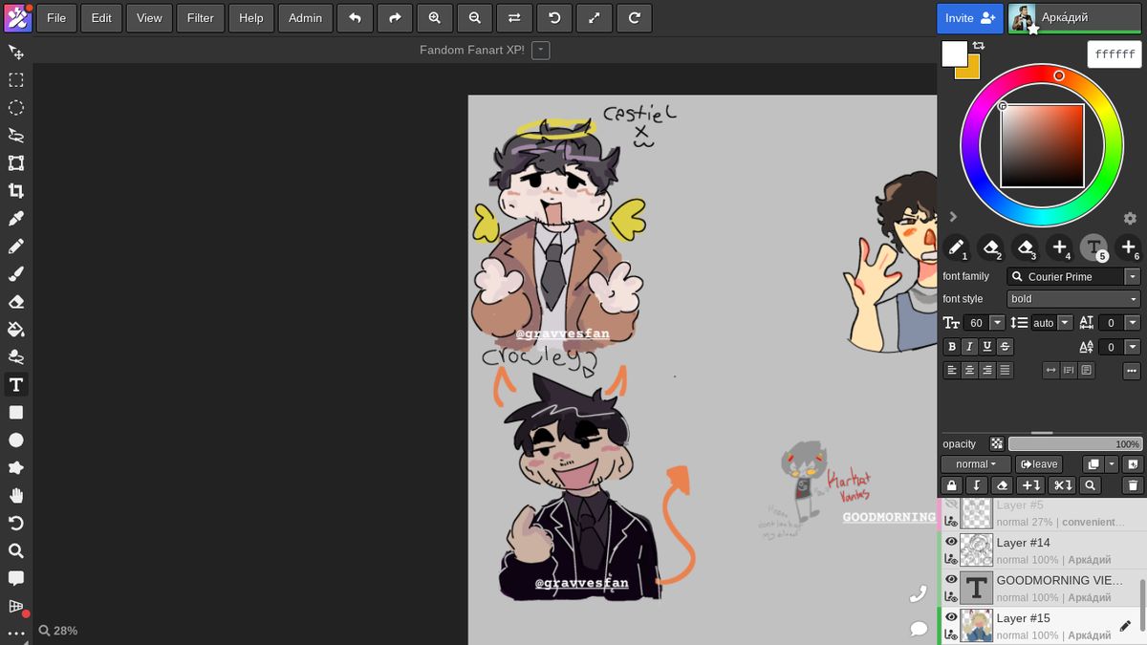This screenshot has width=1147, height=645.
Task: Open the color picker settings gear
Action: [x=1129, y=219]
